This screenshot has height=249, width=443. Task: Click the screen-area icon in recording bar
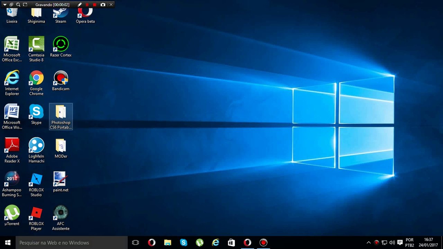pyautogui.click(x=25, y=5)
